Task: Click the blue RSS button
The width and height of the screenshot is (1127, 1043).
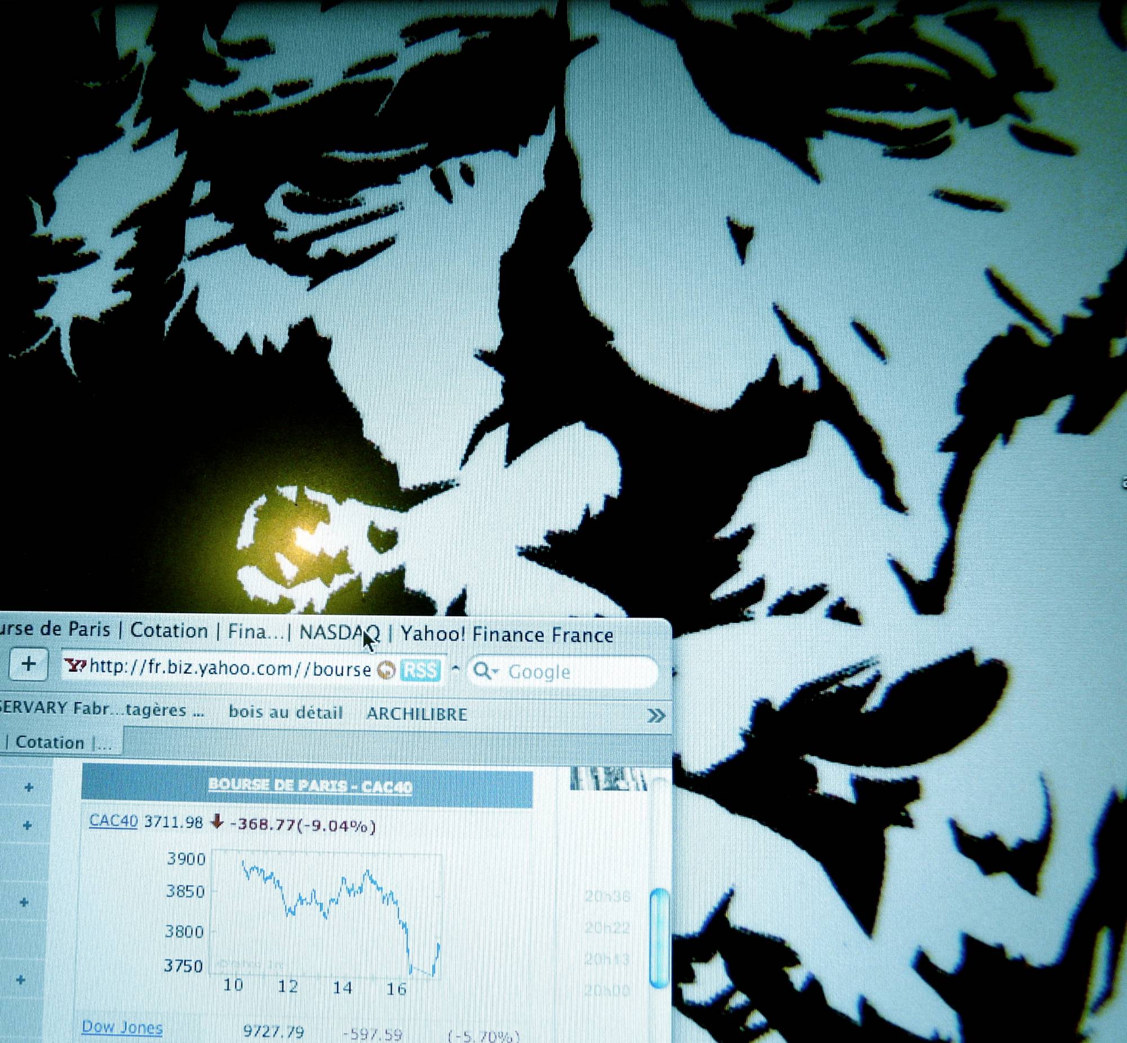Action: click(420, 671)
